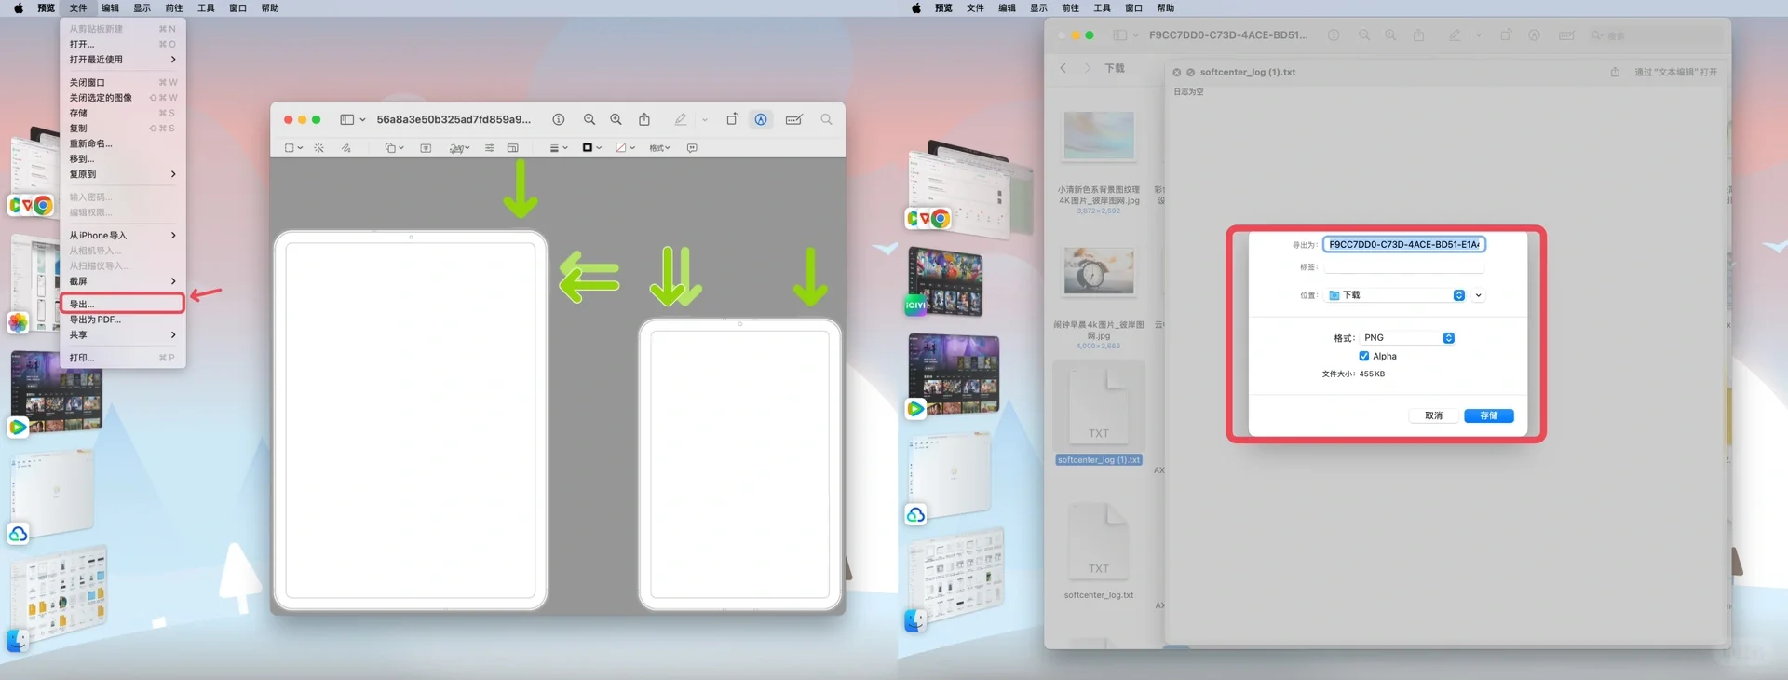Toggle the blue Markup toolbar button
The image size is (1788, 680).
tap(761, 119)
